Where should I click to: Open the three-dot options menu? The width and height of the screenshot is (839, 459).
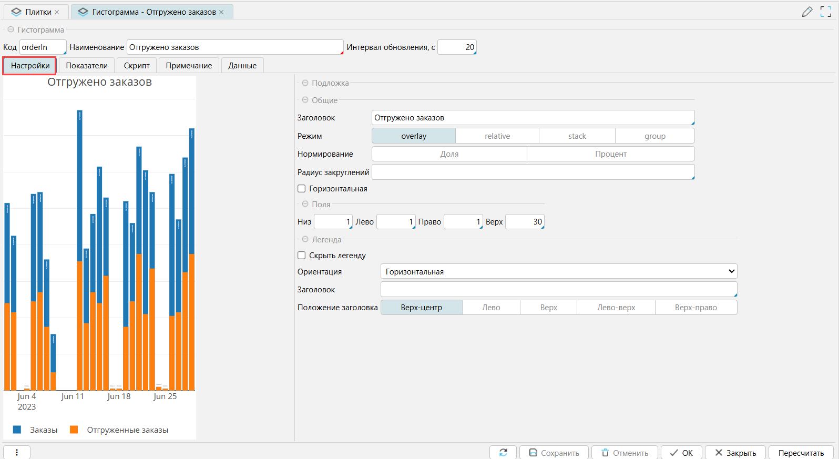pyautogui.click(x=17, y=453)
